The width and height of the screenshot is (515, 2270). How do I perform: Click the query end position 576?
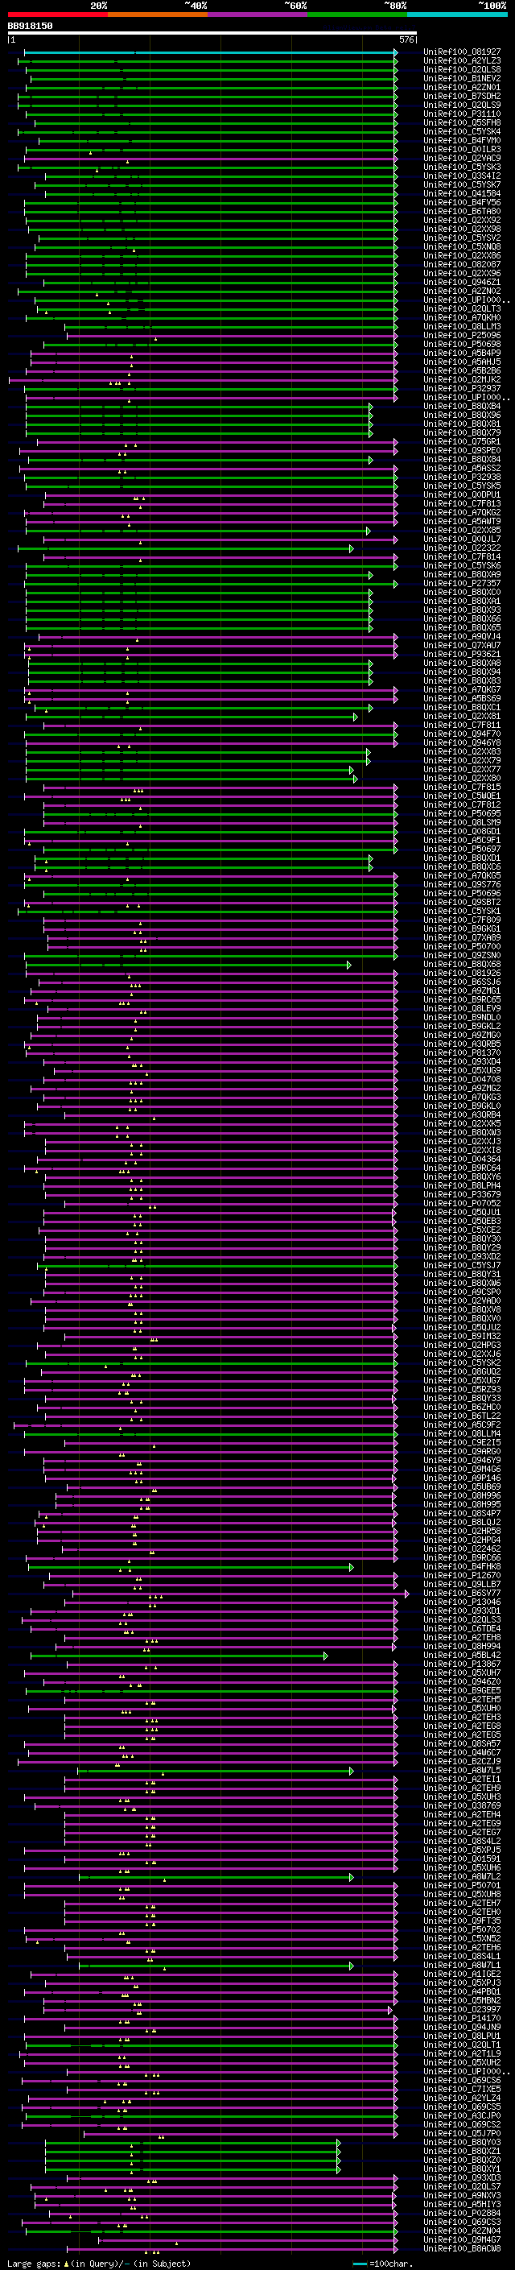[406, 39]
